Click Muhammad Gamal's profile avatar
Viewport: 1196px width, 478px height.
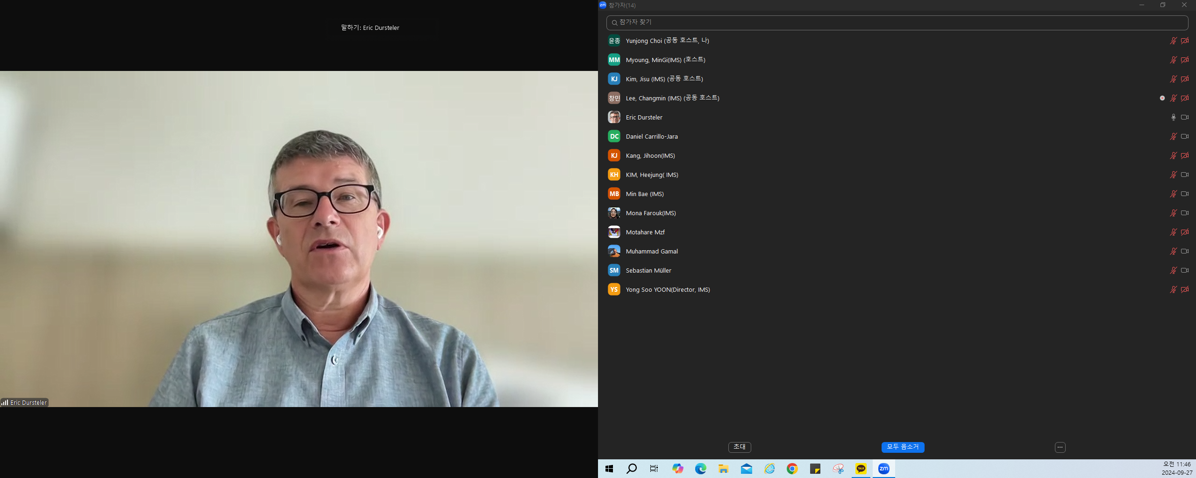click(614, 251)
